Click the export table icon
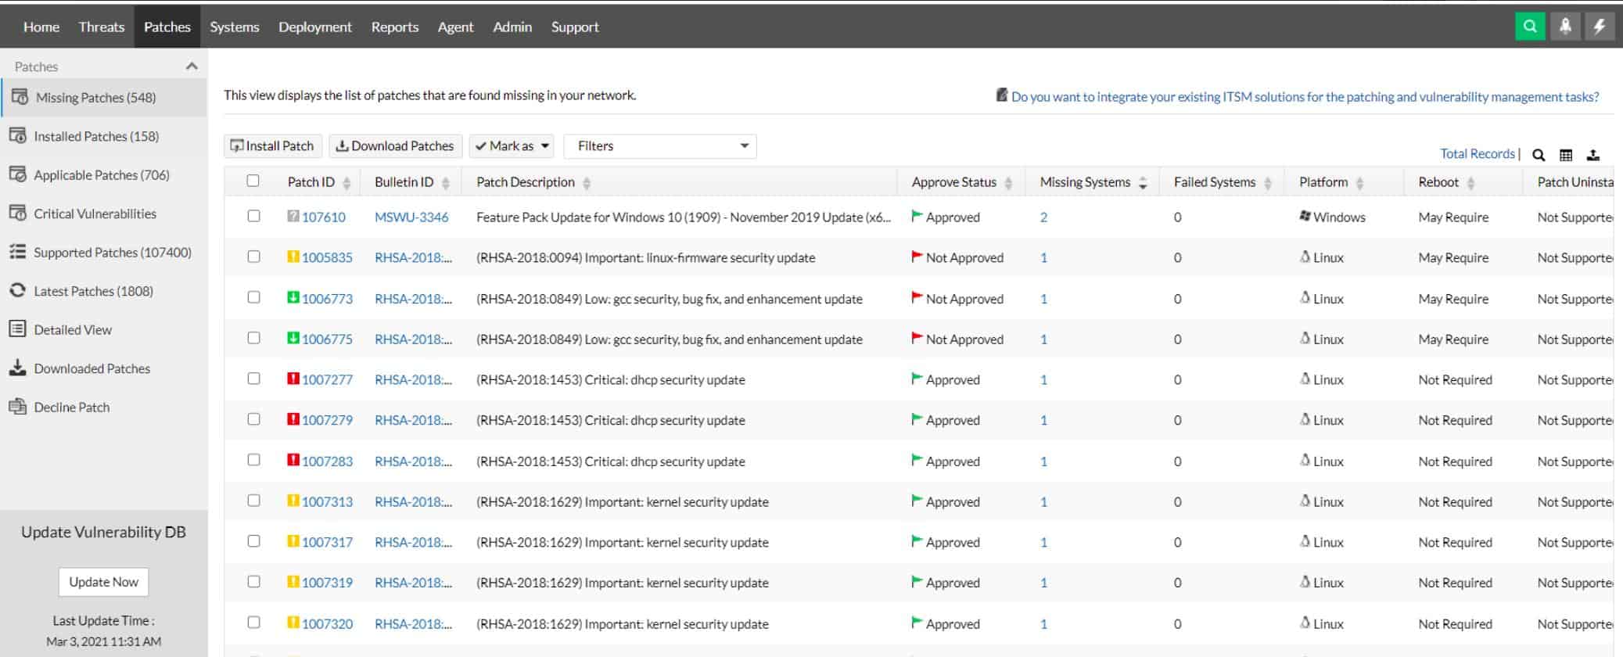 1593,155
